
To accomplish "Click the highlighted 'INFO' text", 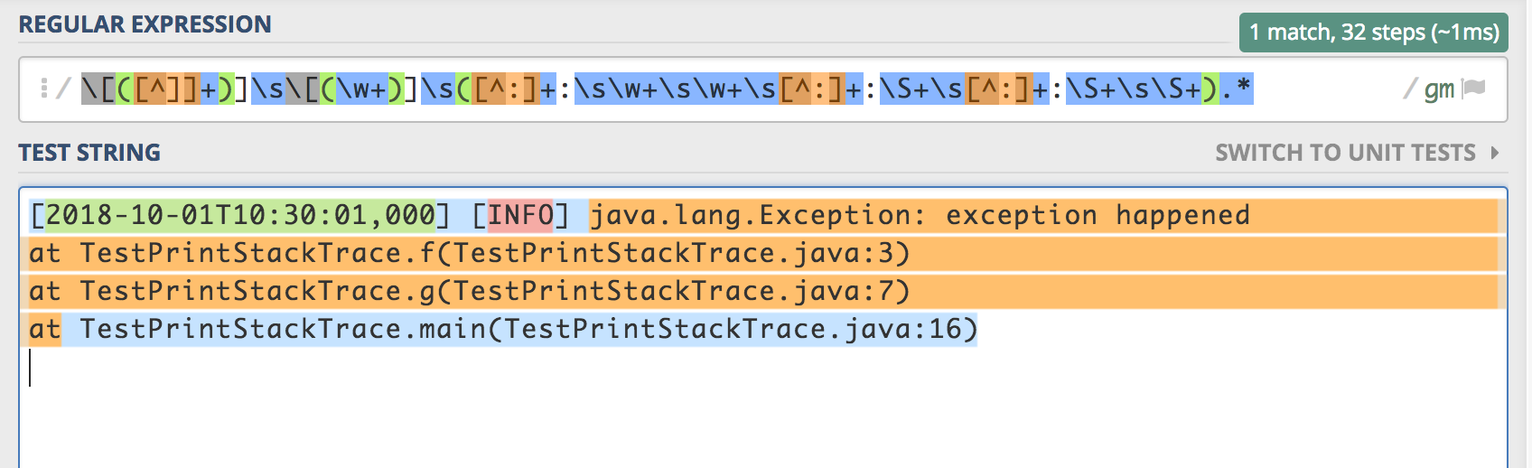I will [x=520, y=215].
